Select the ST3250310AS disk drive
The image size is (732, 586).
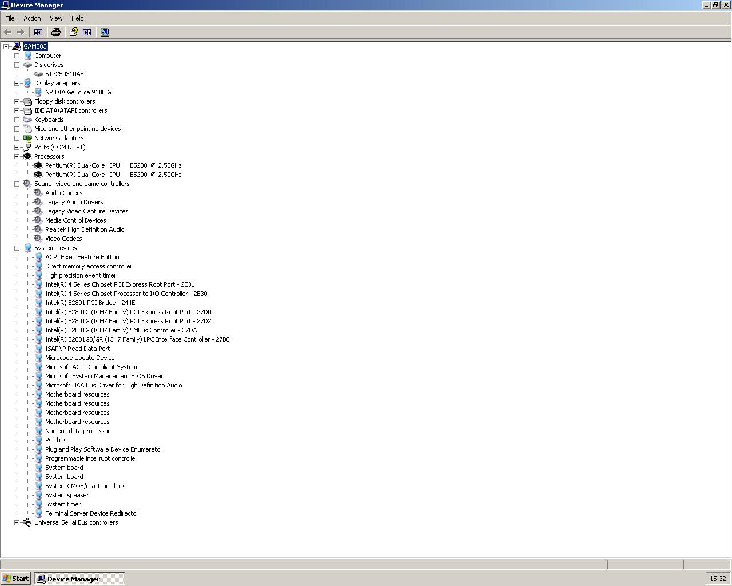64,74
